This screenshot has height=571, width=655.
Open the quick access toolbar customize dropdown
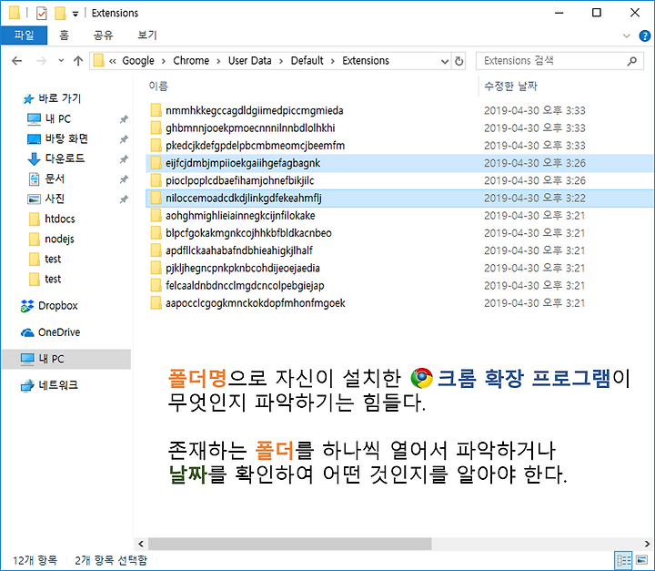76,14
